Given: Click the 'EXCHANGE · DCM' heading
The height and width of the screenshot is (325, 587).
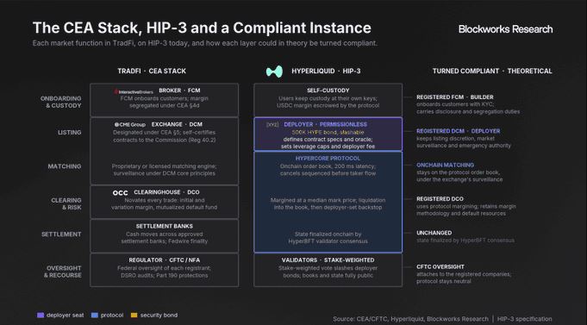Looking at the screenshot, I should [177, 125].
